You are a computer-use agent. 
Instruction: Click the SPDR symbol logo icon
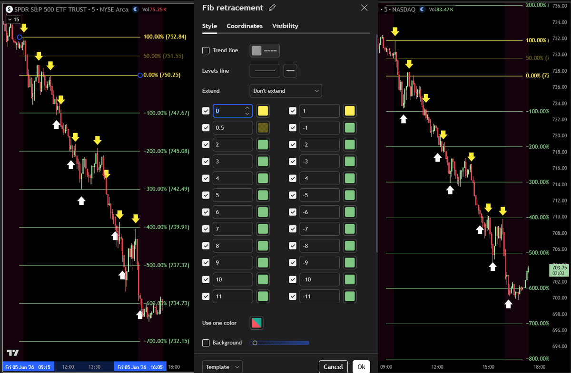point(9,9)
